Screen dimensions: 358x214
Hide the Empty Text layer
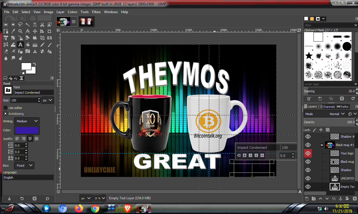(308, 187)
